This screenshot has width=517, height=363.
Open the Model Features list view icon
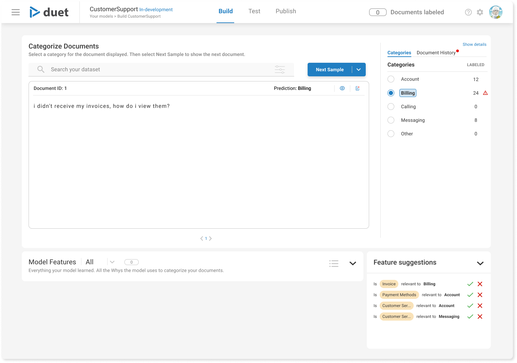334,263
